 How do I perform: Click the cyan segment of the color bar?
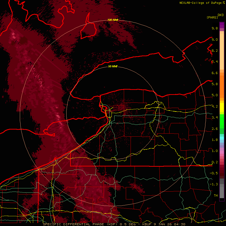222,138
